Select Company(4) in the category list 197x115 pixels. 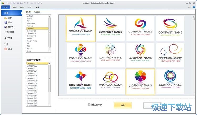click(x=37, y=36)
